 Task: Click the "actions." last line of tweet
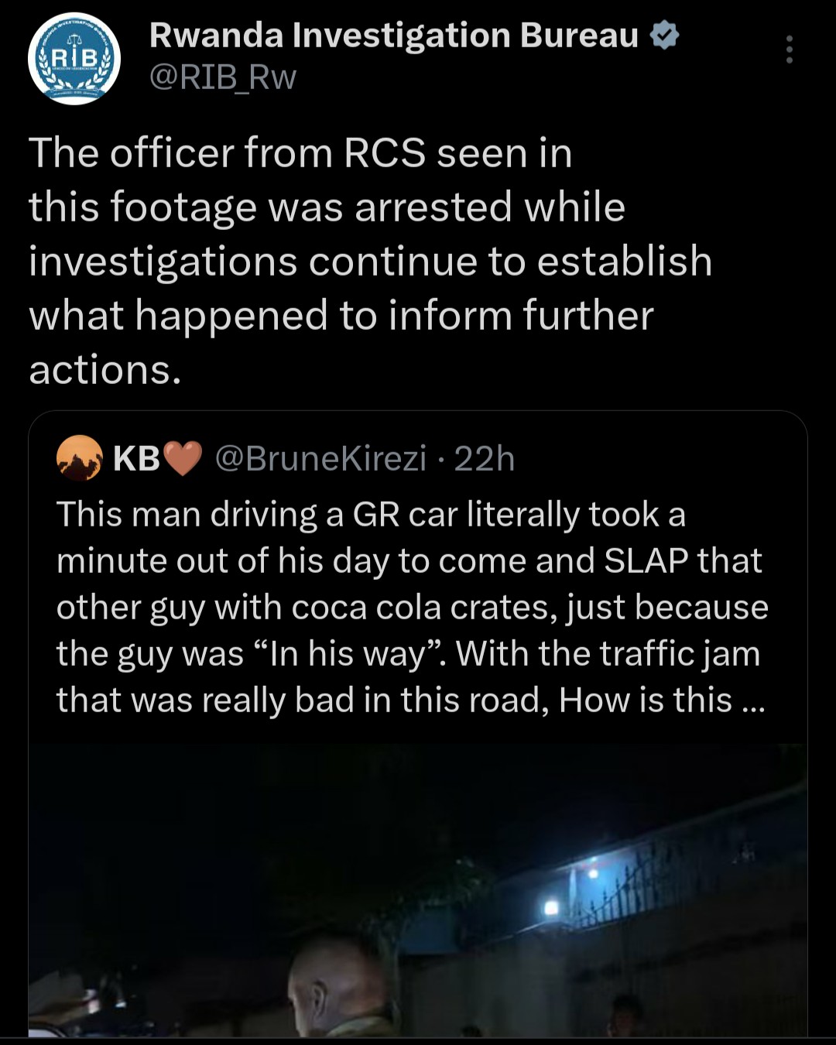tap(105, 369)
